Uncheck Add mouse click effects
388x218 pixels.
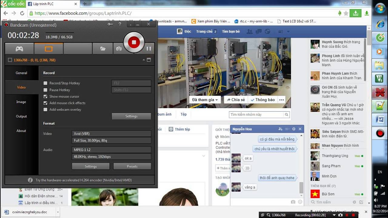tap(45, 103)
